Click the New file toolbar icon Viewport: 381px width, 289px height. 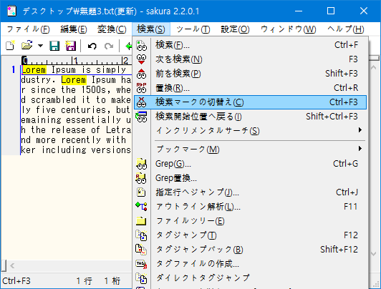coord(10,45)
